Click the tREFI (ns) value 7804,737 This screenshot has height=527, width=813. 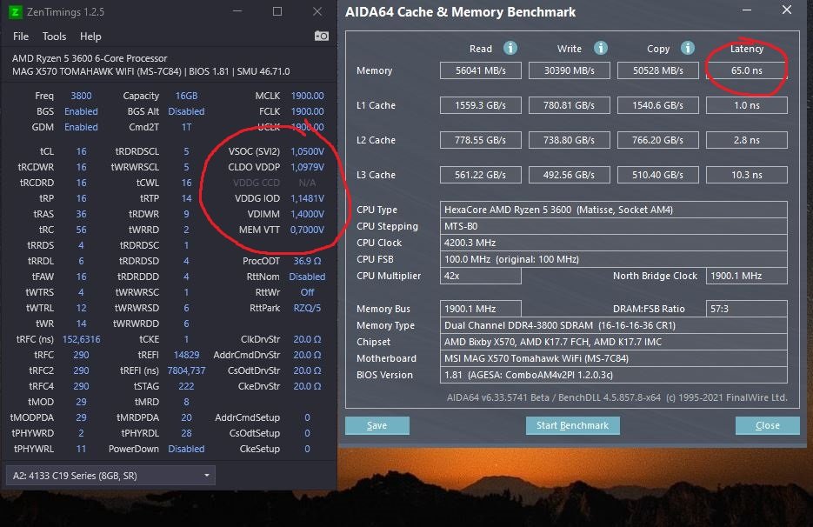(x=186, y=370)
